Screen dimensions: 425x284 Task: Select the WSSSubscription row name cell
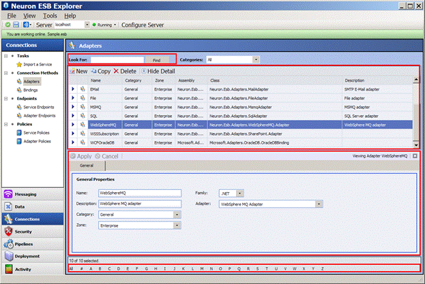104,133
